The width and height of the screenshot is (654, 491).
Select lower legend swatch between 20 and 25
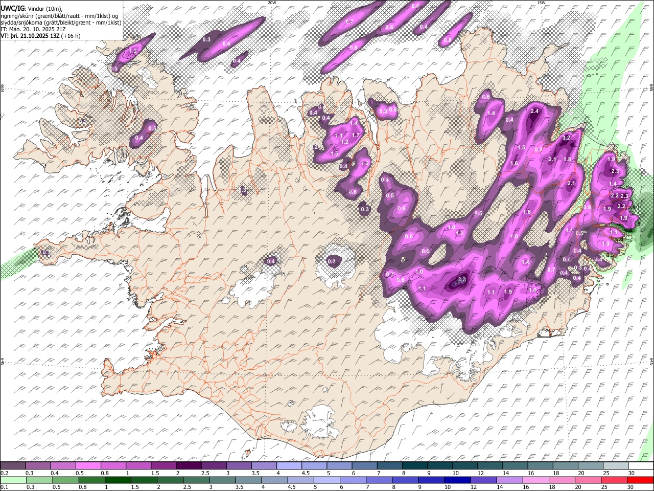588,480
